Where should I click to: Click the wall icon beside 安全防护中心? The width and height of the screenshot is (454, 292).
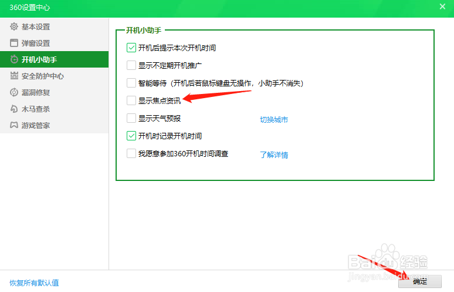tap(14, 76)
